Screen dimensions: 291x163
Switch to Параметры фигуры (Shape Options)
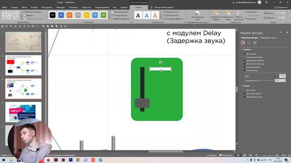(250, 38)
